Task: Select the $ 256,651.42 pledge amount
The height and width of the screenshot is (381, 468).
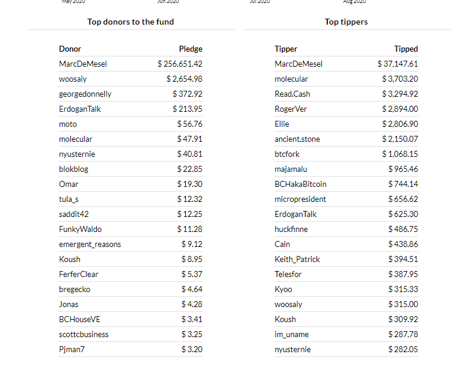Action: (180, 64)
